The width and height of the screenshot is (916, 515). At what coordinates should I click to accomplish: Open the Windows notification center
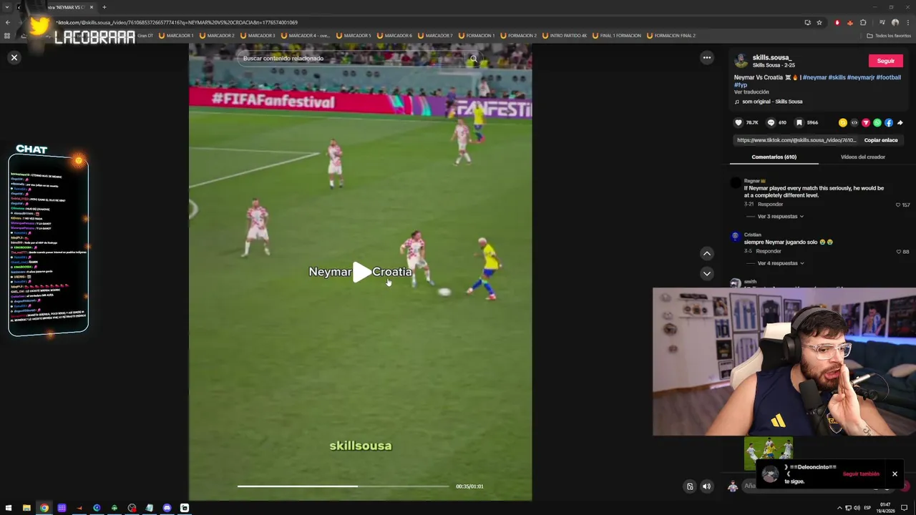tap(904, 508)
